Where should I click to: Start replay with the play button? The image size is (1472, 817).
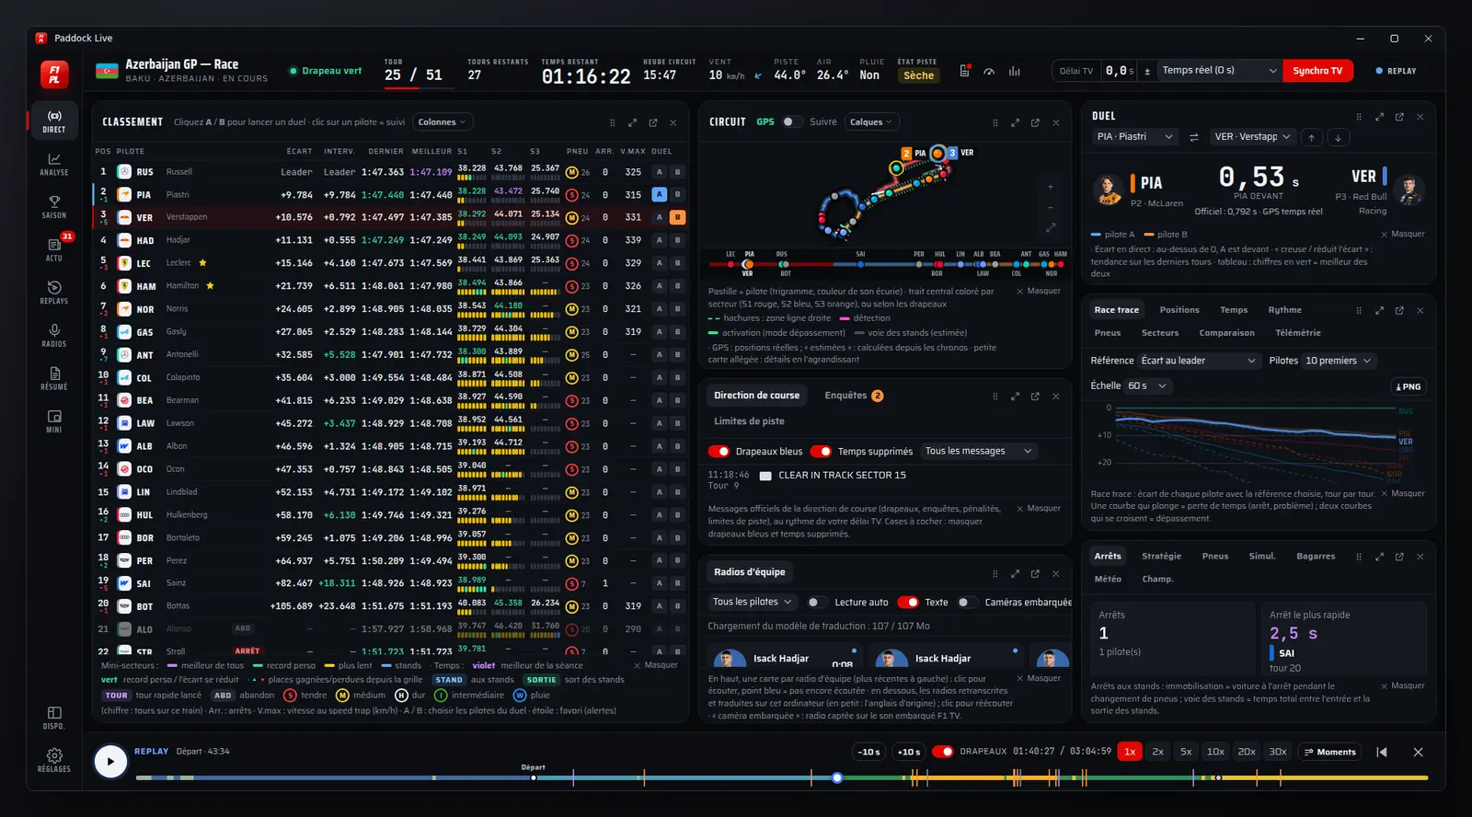coord(110,761)
